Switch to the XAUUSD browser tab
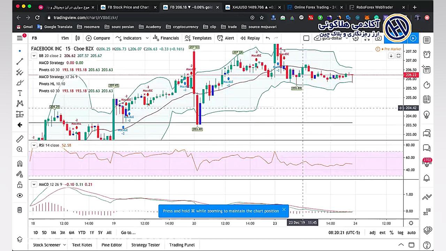This screenshot has width=446, height=251. coord(253,7)
